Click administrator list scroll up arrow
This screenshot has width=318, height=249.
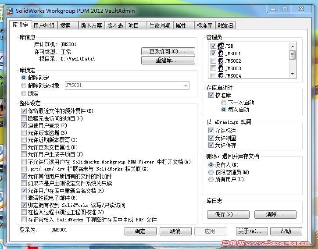tap(293, 46)
